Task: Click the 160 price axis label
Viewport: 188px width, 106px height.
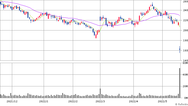Action: [x=185, y=51]
